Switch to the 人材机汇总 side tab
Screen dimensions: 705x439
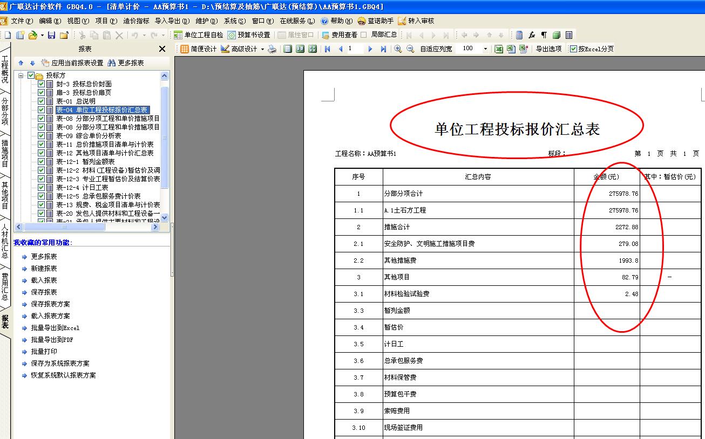click(x=5, y=241)
